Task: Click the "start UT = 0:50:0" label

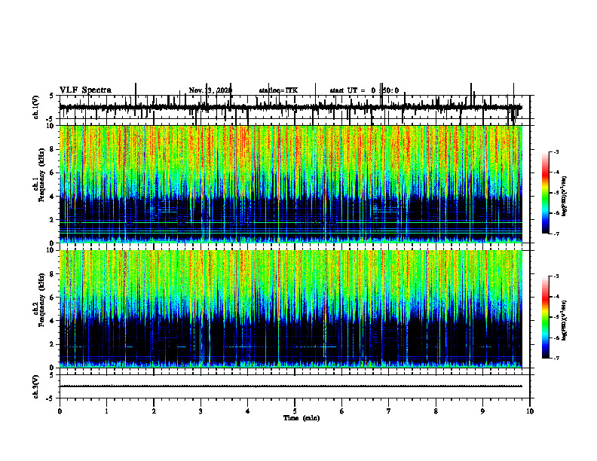Action: click(364, 90)
